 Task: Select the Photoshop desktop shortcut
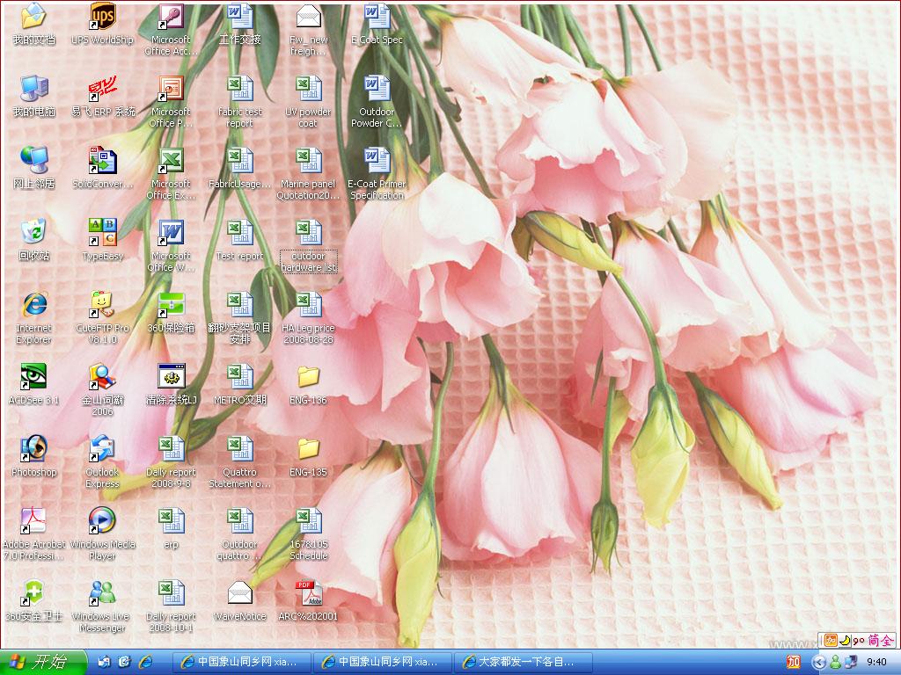(x=34, y=456)
